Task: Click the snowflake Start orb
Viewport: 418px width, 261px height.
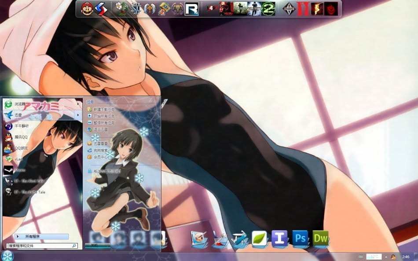Action: [8, 256]
